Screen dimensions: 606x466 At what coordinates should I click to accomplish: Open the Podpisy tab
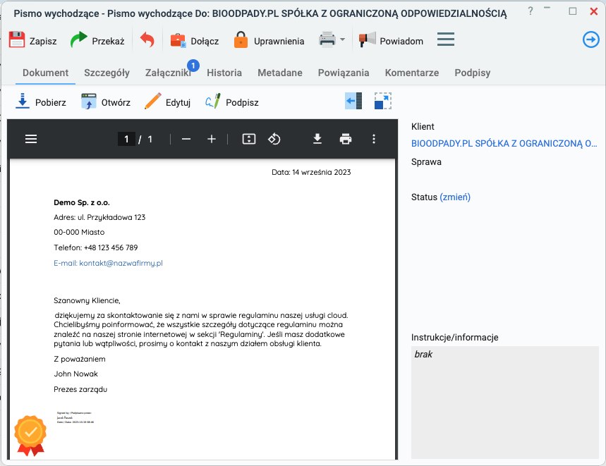point(472,73)
